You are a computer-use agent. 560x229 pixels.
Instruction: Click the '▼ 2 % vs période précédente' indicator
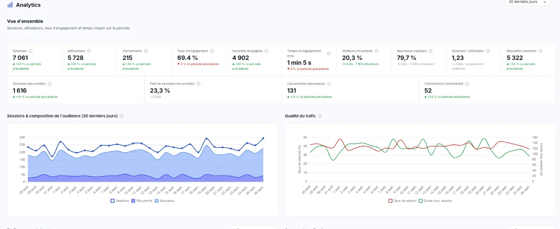tap(198, 64)
